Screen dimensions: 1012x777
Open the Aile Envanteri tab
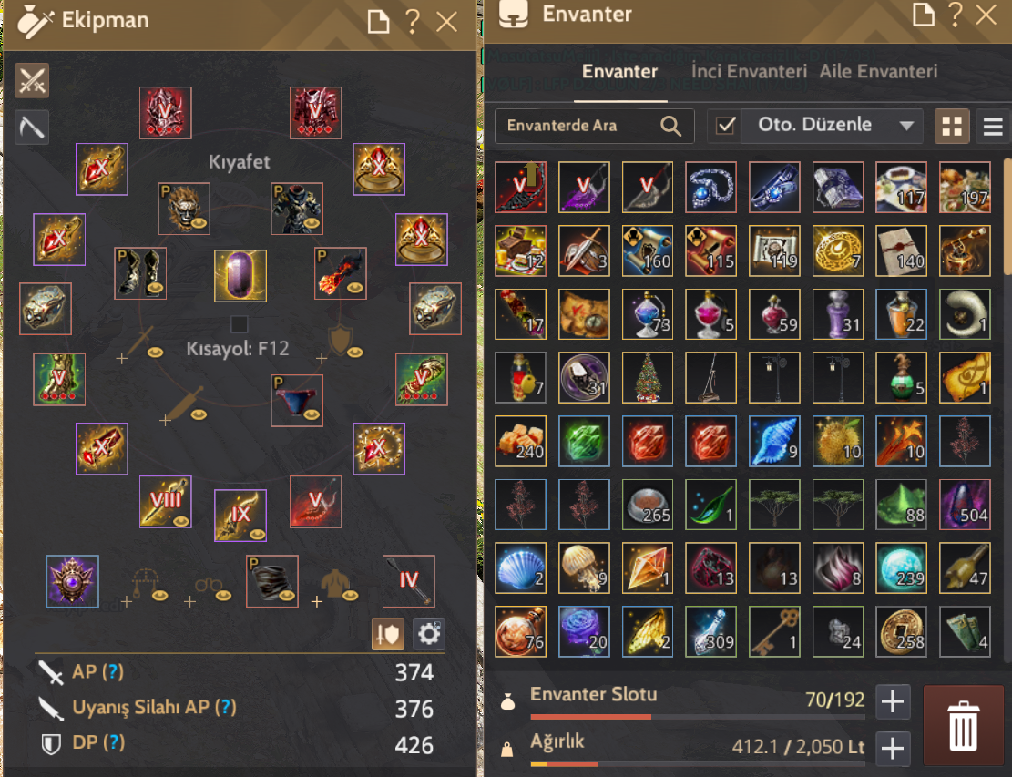(x=878, y=71)
